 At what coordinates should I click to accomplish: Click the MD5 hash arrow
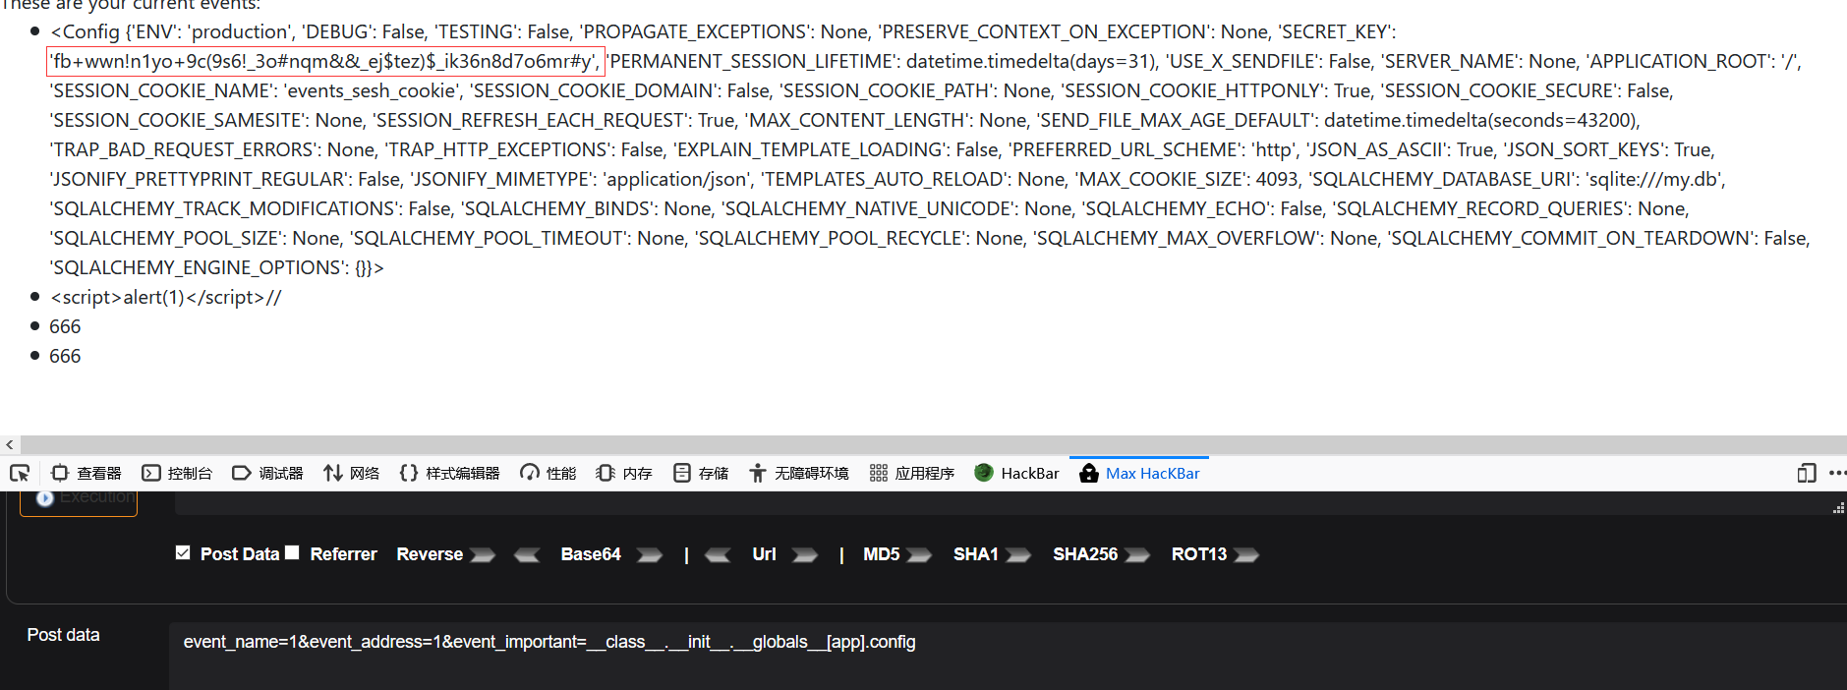pos(919,555)
